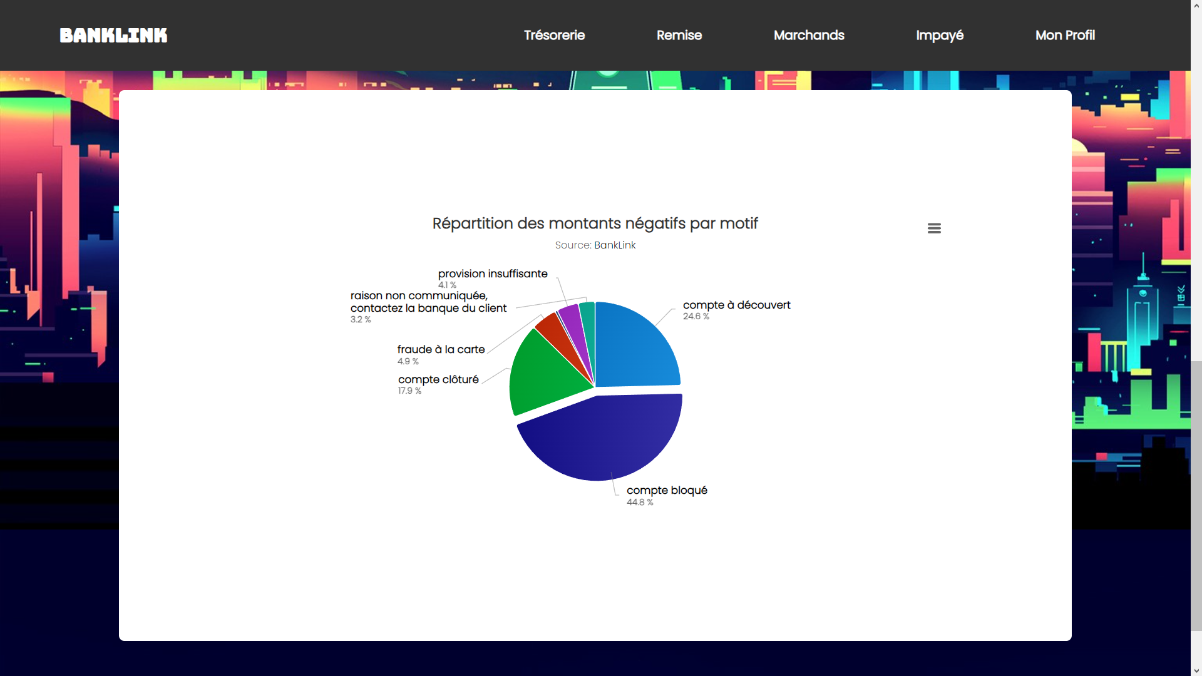
Task: Open the Marchands page
Action: pyautogui.click(x=809, y=35)
